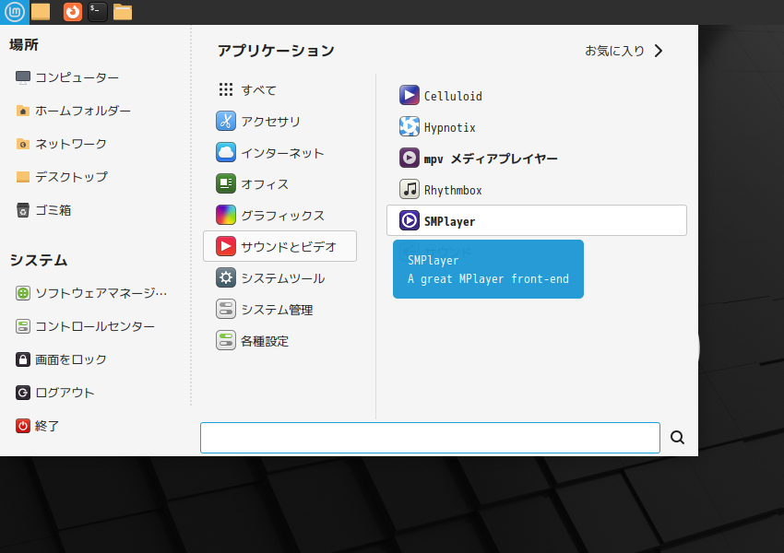Launch Rhythmbox by its name
The width and height of the screenshot is (784, 553).
[453, 191]
